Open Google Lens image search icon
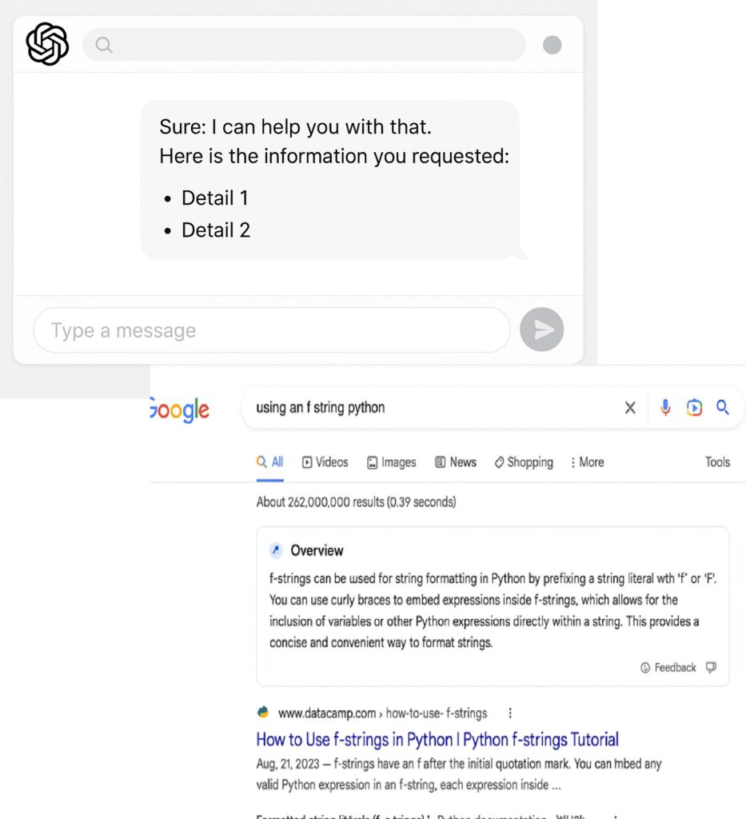Viewport: 746px width, 819px height. coord(694,407)
